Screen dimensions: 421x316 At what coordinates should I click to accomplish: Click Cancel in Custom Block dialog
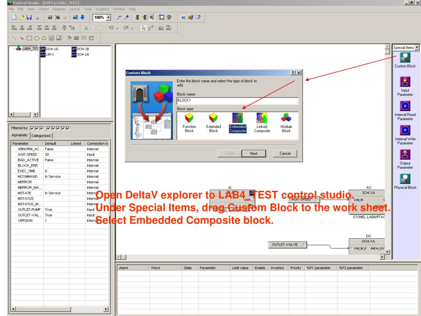pos(285,153)
